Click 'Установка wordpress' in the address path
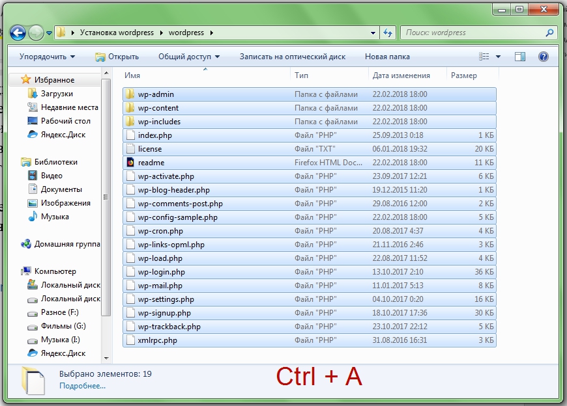Image resolution: width=567 pixels, height=406 pixels. (x=117, y=33)
